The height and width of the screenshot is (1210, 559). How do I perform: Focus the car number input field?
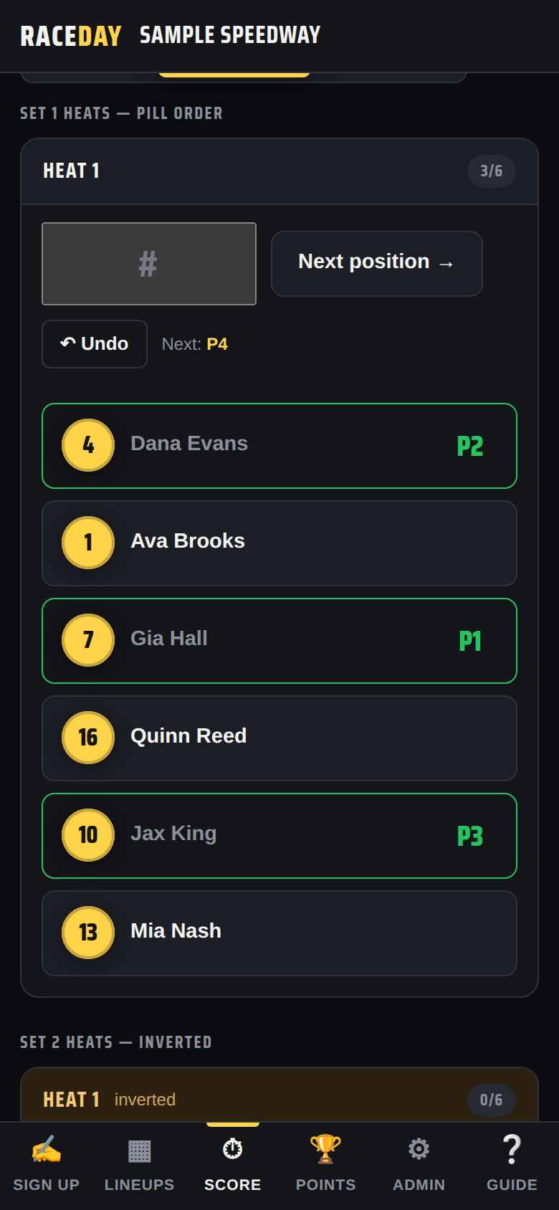point(149,264)
